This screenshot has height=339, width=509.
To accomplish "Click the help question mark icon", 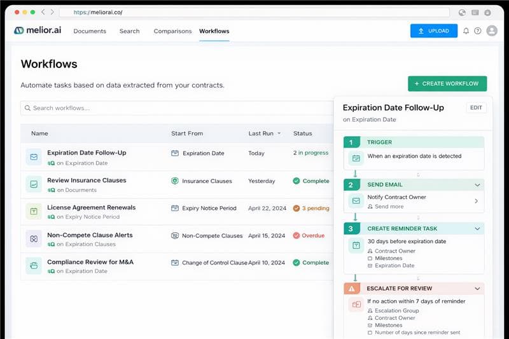I will point(477,31).
